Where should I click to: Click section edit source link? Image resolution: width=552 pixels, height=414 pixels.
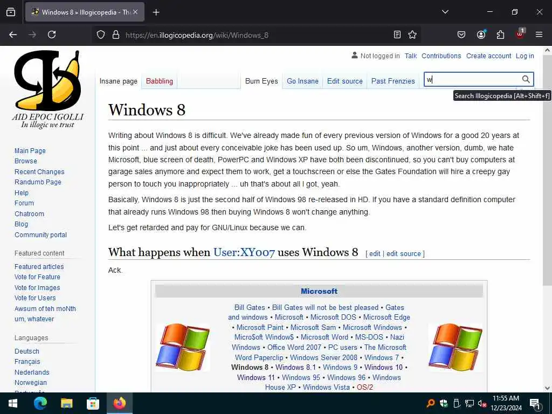tap(403, 254)
